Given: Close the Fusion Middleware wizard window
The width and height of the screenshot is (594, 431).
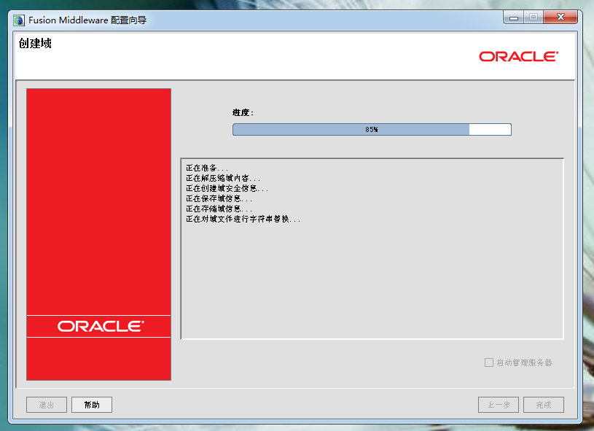Looking at the screenshot, I should pos(560,18).
